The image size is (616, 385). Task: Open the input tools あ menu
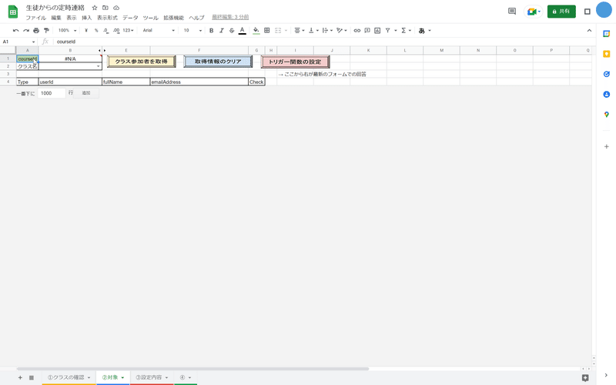[425, 30]
